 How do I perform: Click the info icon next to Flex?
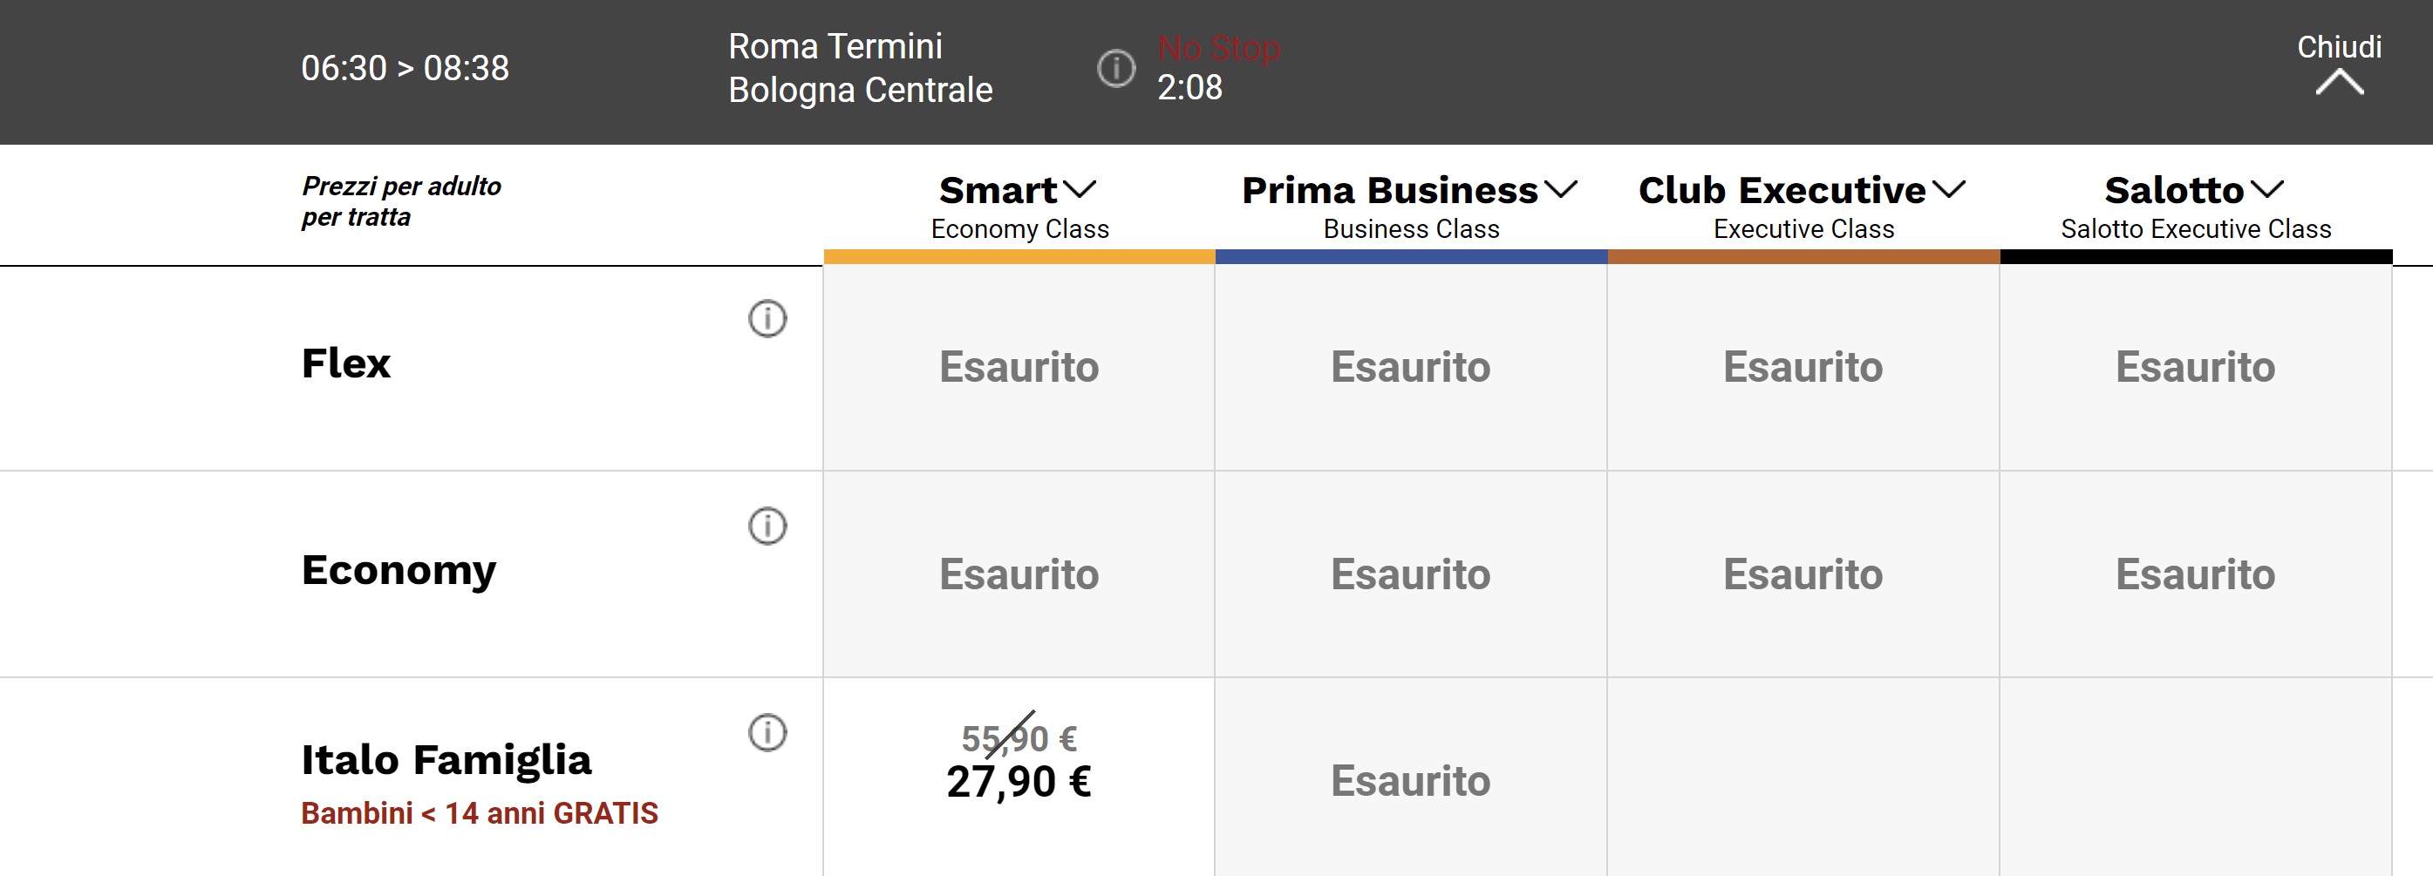[x=767, y=319]
